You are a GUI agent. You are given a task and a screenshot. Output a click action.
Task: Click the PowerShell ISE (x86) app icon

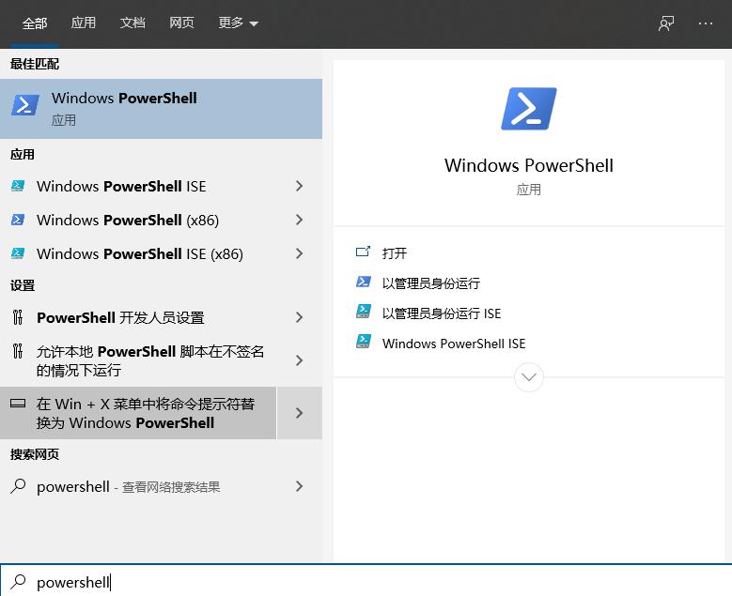(18, 253)
